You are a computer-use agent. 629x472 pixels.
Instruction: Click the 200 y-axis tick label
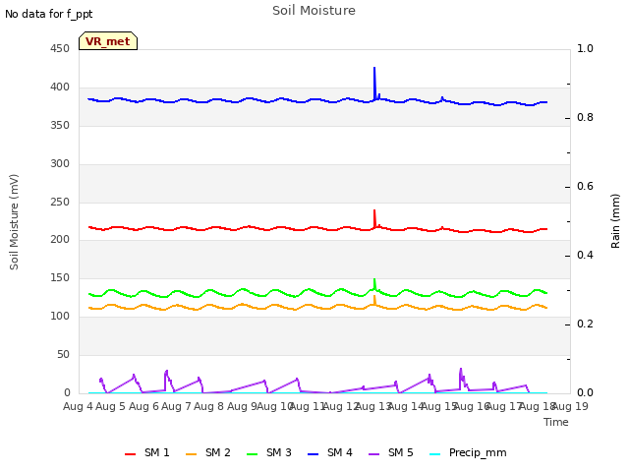click(x=60, y=240)
